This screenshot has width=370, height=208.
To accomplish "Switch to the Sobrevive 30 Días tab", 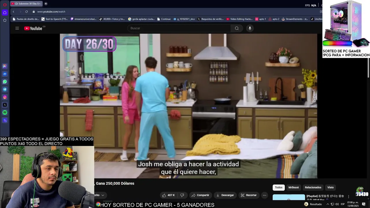I will [26, 4].
